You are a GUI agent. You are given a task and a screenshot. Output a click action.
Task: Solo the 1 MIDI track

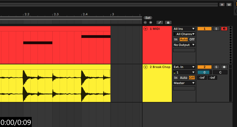pyautogui.click(x=216, y=29)
